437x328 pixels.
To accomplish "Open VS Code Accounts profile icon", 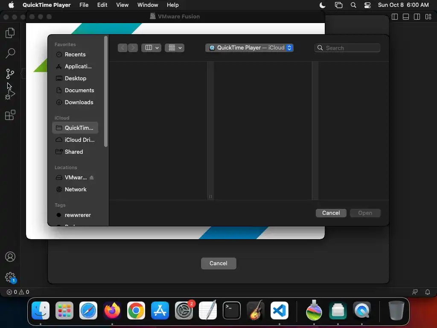I will (10, 257).
